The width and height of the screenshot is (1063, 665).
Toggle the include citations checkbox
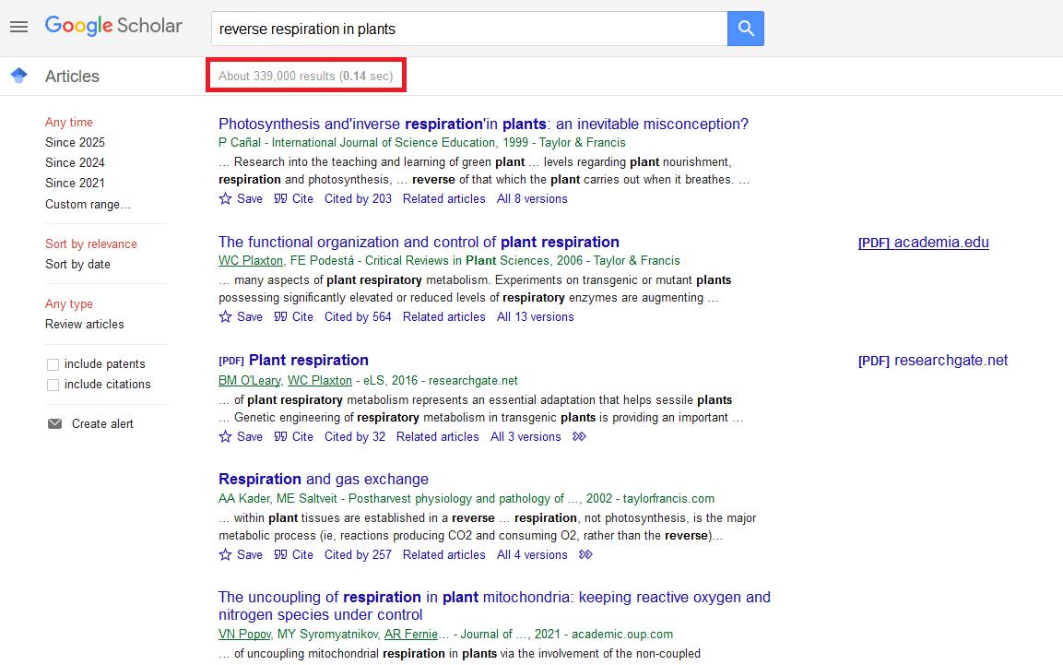pyautogui.click(x=53, y=385)
